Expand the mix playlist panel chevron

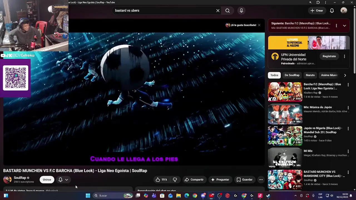click(344, 26)
